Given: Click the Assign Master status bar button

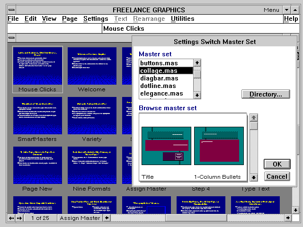Looking at the screenshot, I should coord(80,218).
